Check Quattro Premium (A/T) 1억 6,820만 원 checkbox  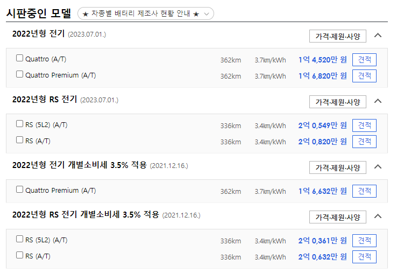point(19,74)
